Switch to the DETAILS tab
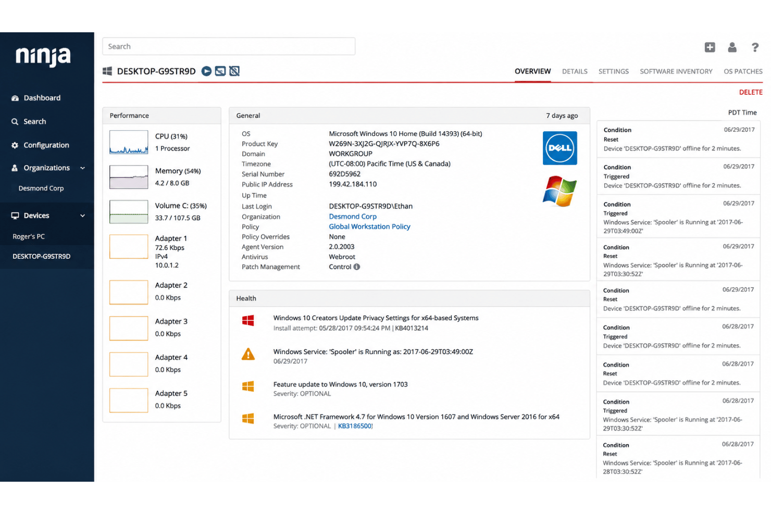The height and width of the screenshot is (514, 771). pos(575,71)
